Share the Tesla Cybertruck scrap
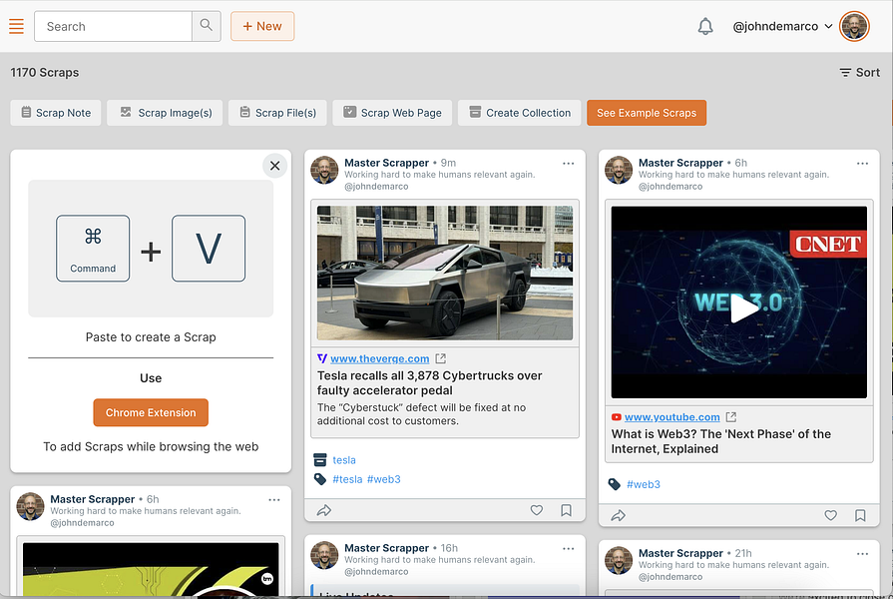 click(x=324, y=510)
